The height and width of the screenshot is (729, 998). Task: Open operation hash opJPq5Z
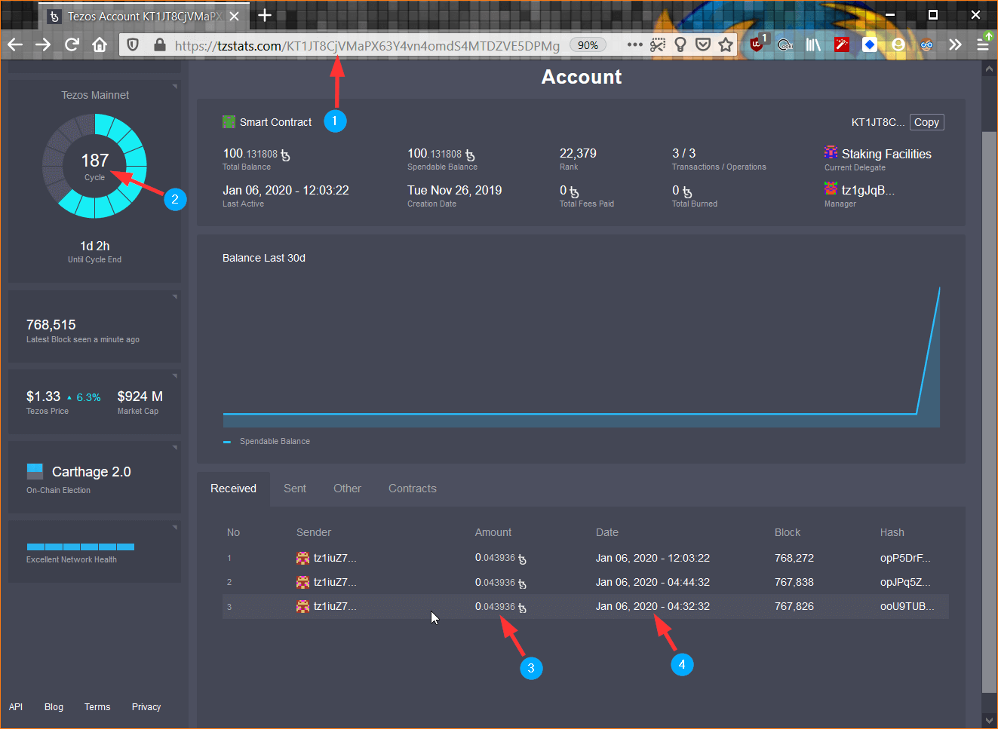[x=905, y=582]
